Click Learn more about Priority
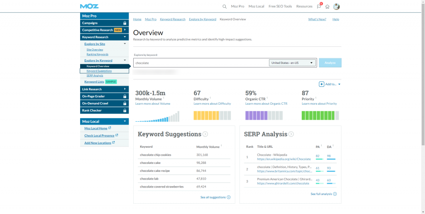This screenshot has height=214, width=425. (x=319, y=103)
